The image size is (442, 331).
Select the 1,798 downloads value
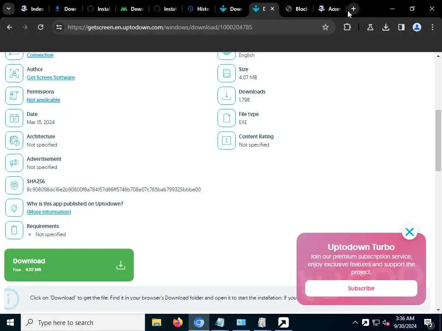(244, 100)
